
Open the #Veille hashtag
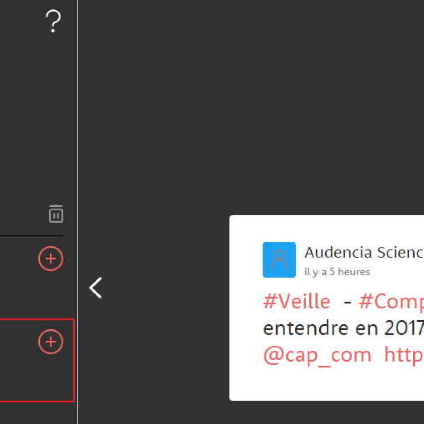(x=296, y=301)
